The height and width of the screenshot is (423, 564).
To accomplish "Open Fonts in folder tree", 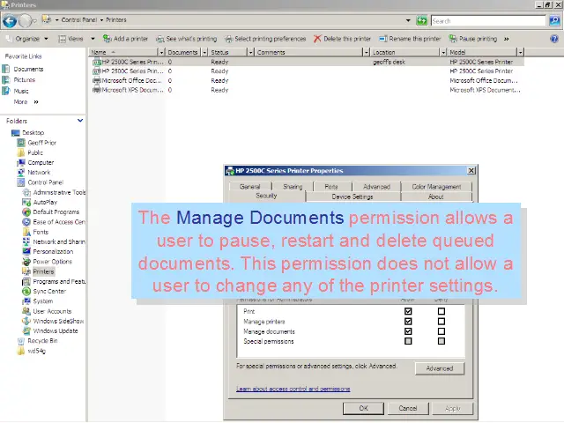I will (35, 232).
